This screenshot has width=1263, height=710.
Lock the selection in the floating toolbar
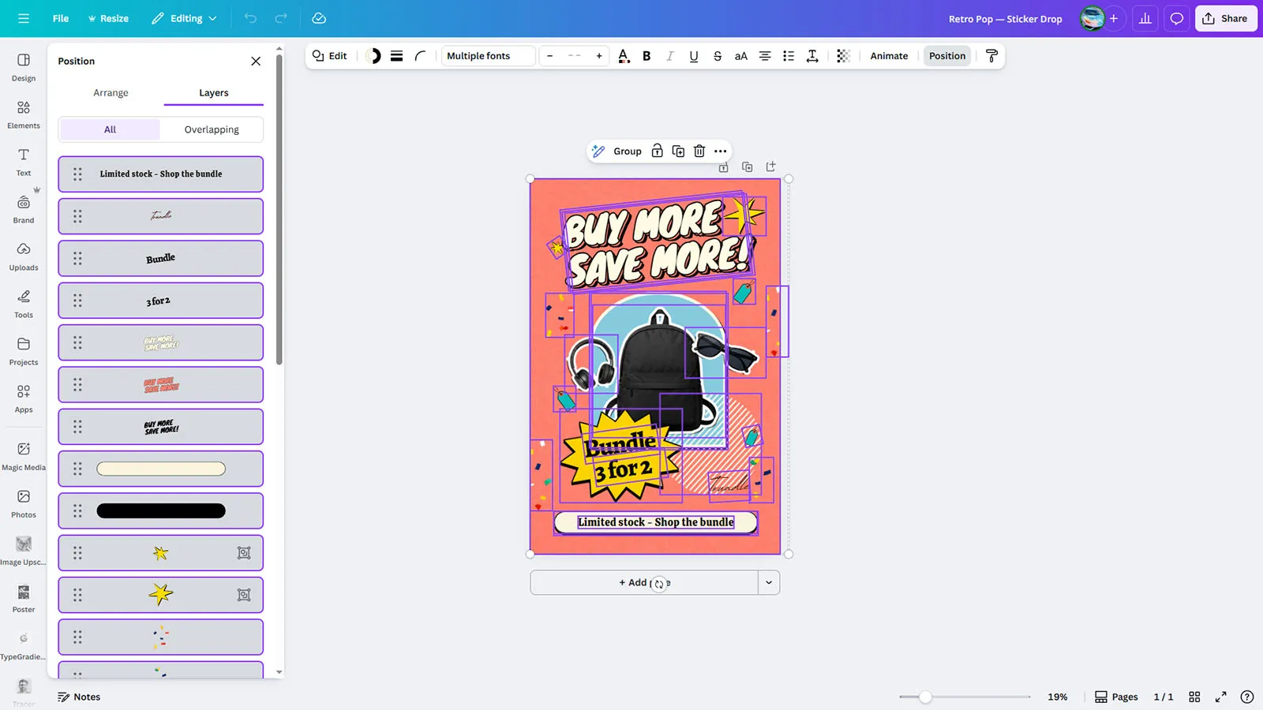tap(657, 151)
